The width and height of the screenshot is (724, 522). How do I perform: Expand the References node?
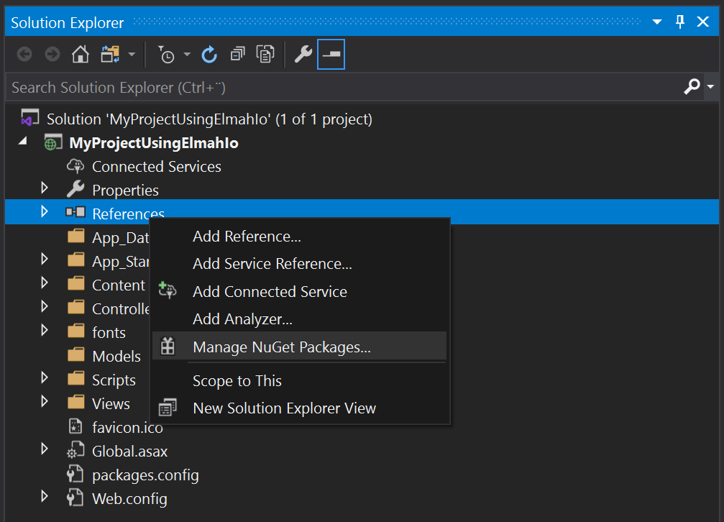45,212
